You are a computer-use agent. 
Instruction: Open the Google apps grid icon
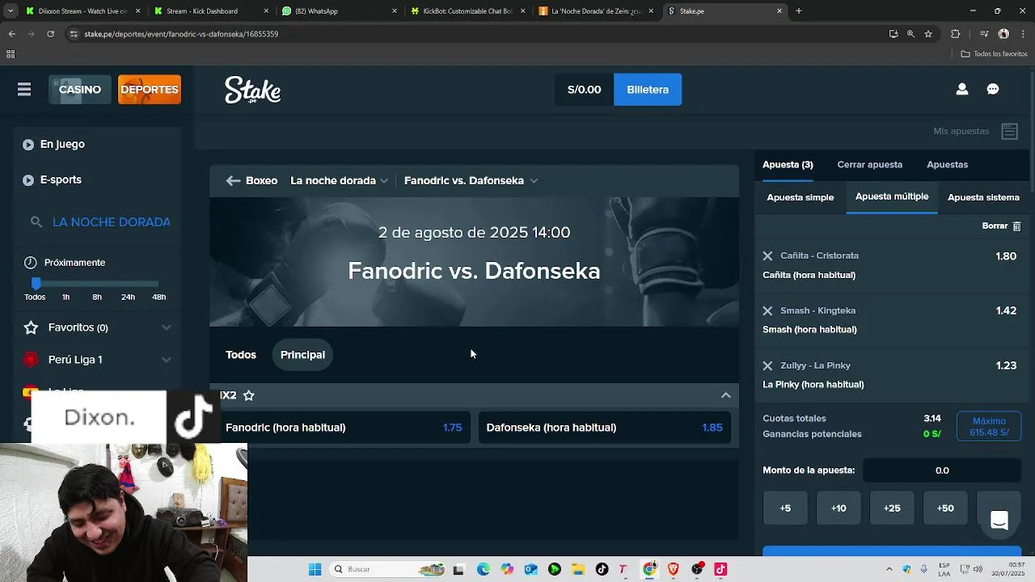[11, 54]
